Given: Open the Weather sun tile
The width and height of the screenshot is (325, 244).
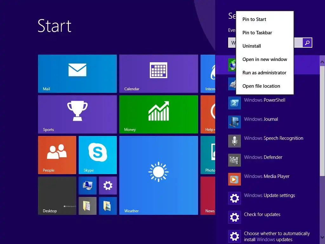Looking at the screenshot, I should tap(159, 175).
